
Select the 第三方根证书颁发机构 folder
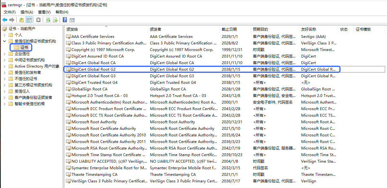[x=33, y=85]
